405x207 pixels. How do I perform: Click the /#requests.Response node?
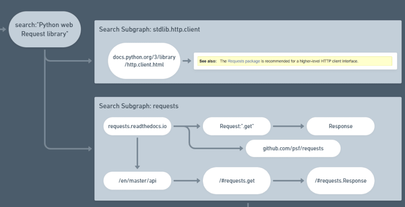pos(341,181)
